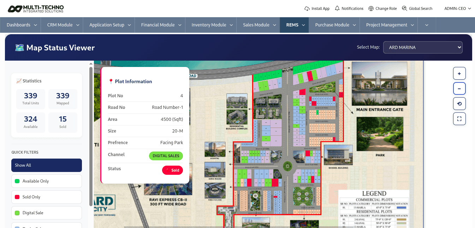Click the Install App download icon

pyautogui.click(x=307, y=8)
